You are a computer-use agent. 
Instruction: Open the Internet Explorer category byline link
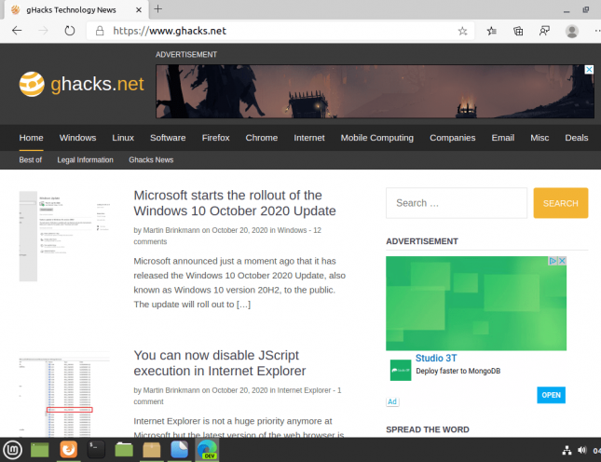[x=304, y=390]
